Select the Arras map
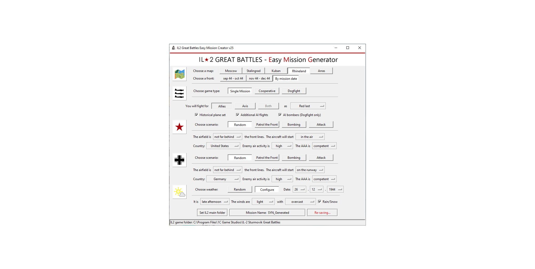This screenshot has height=269, width=535. pos(321,71)
